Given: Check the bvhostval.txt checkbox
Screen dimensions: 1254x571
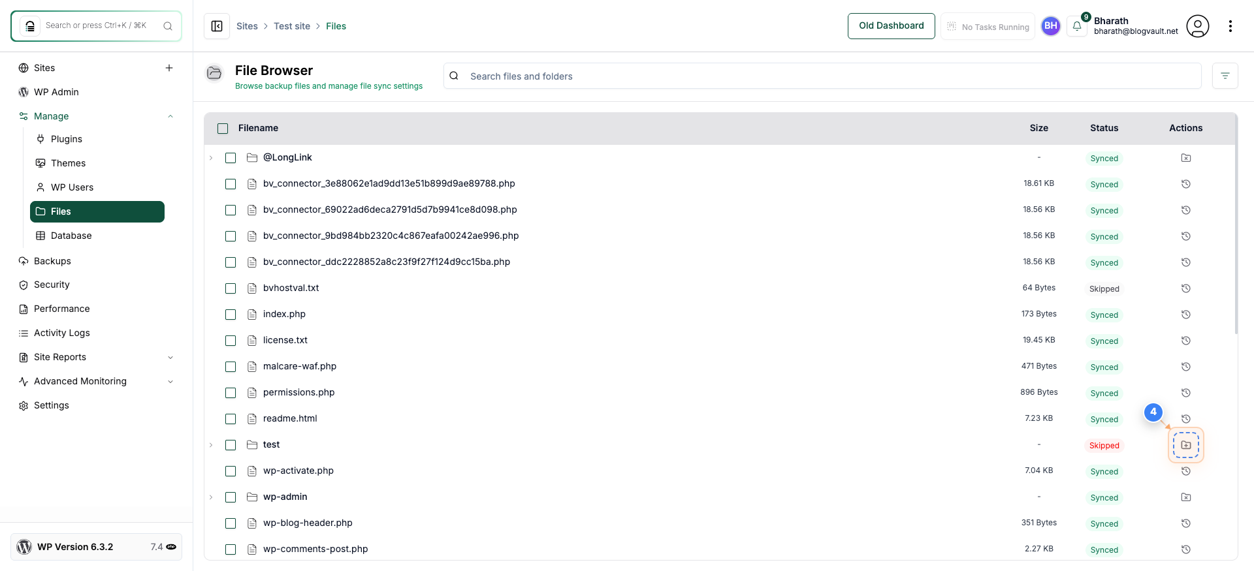Looking at the screenshot, I should [x=231, y=288].
